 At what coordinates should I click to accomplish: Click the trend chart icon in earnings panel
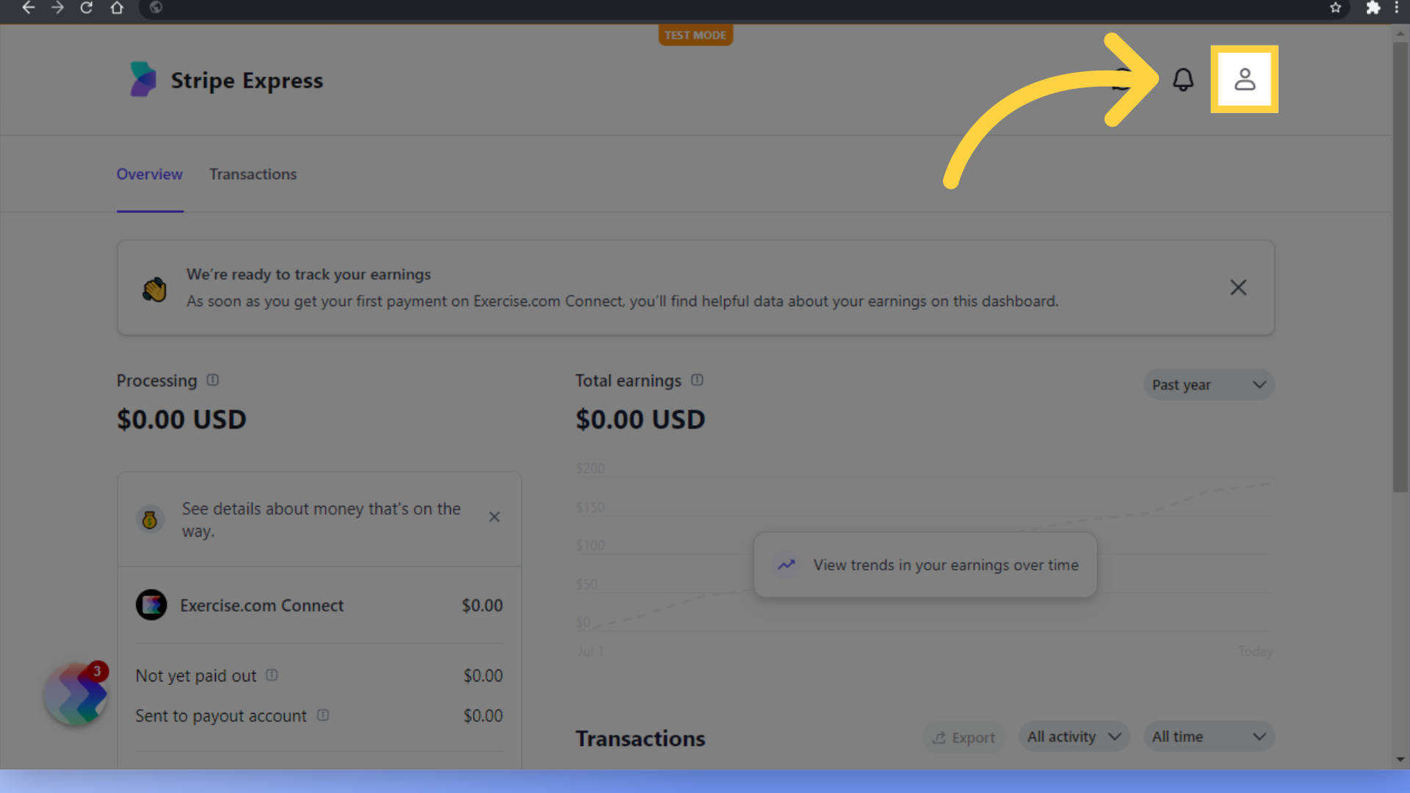pyautogui.click(x=787, y=563)
